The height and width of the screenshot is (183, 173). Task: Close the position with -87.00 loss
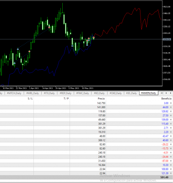[x=171, y=161]
